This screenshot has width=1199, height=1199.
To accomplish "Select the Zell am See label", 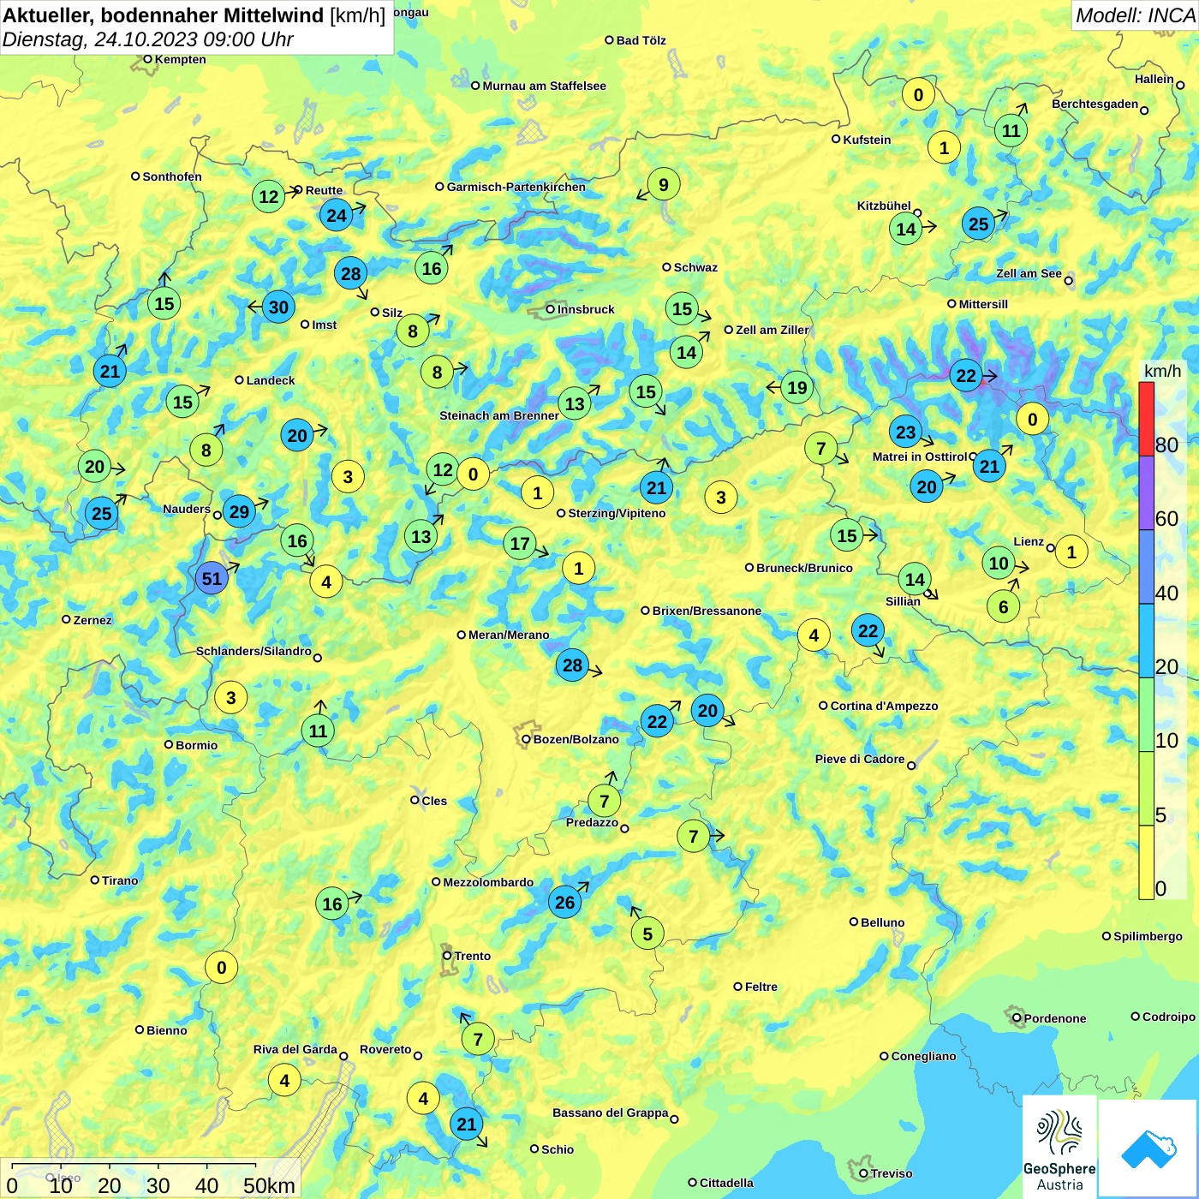I will click(1029, 273).
